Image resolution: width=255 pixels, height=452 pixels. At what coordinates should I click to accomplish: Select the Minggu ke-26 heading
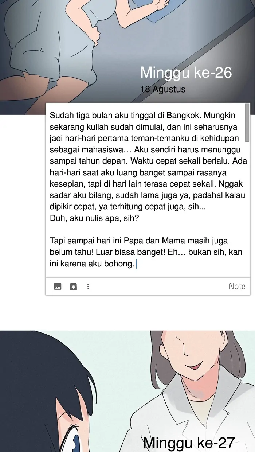[x=186, y=73]
